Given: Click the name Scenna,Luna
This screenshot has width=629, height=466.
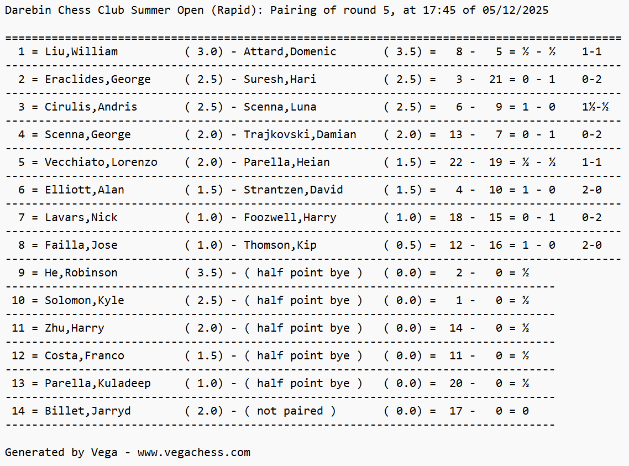Looking at the screenshot, I should 280,107.
